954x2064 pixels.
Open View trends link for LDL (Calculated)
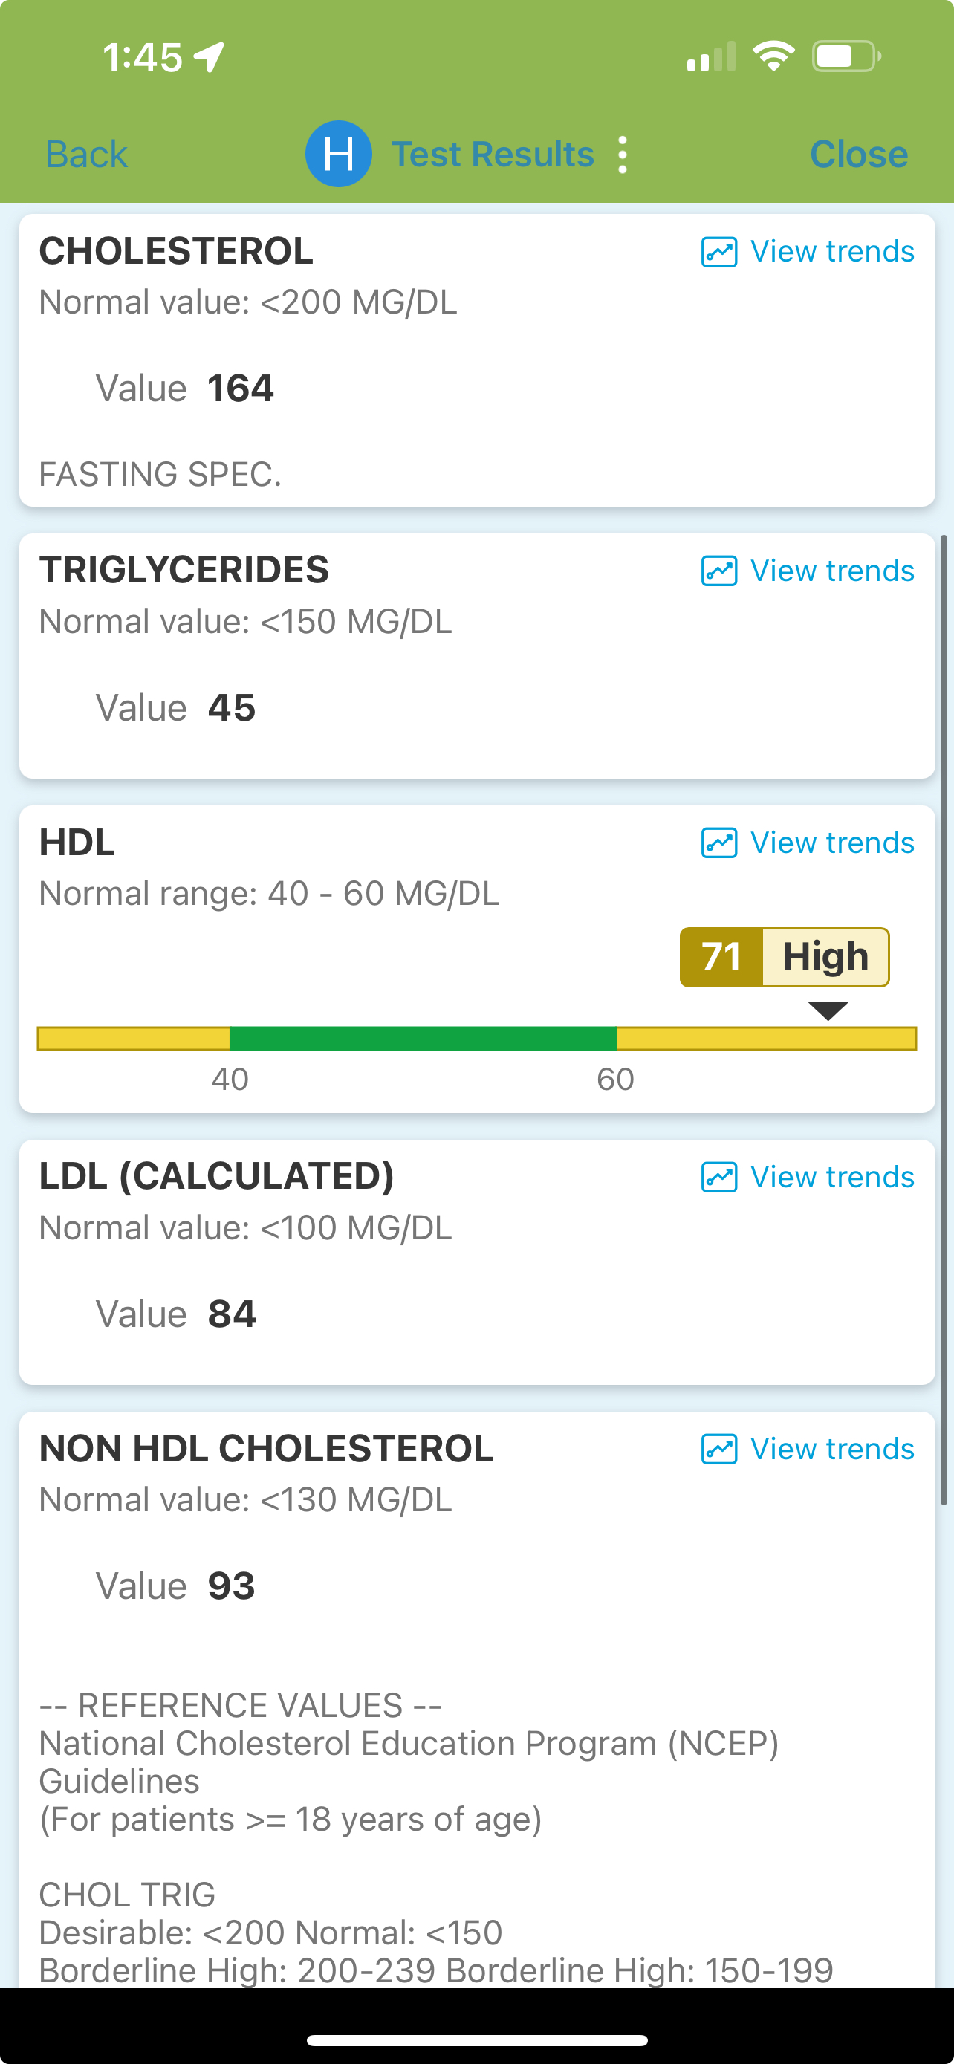832,1177
